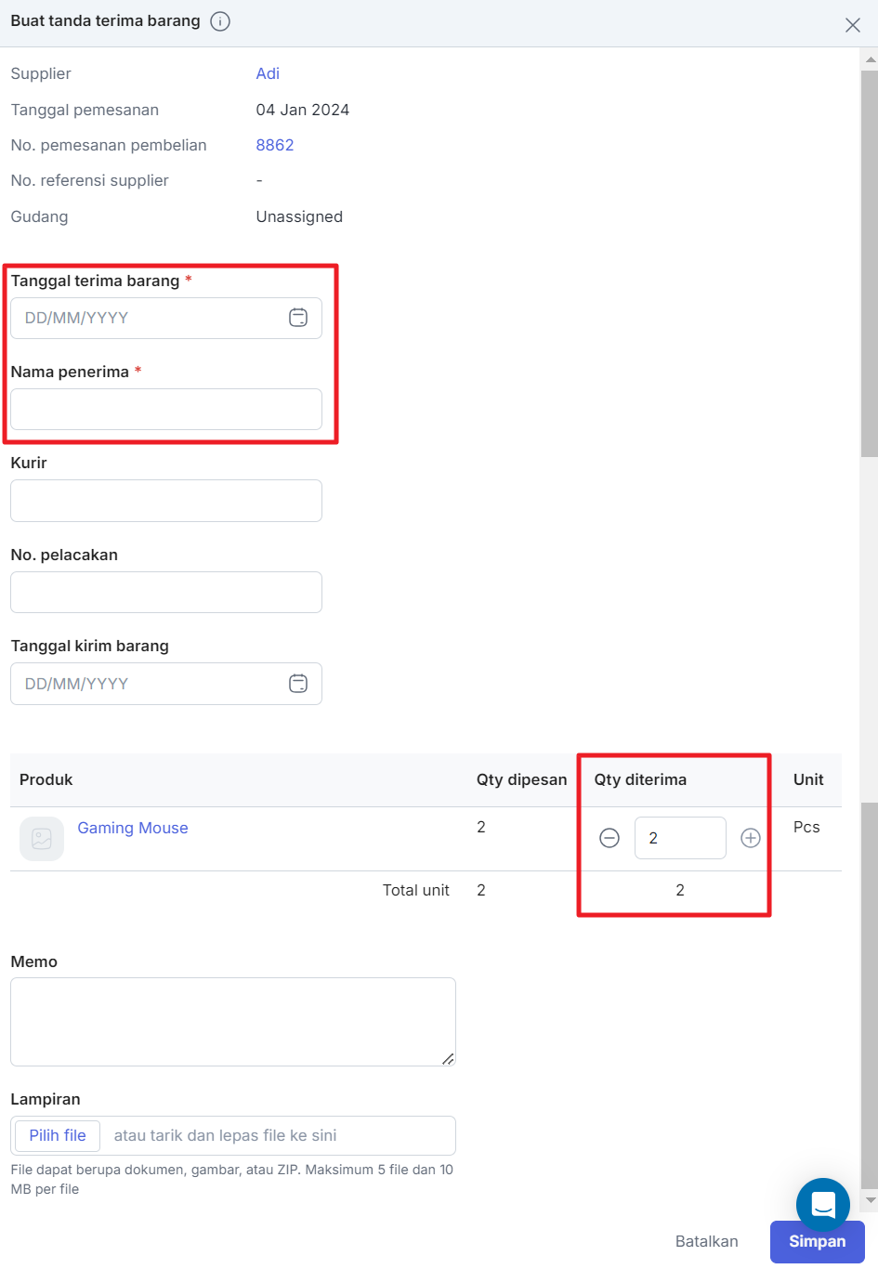This screenshot has width=878, height=1282.
Task: Click the No. pelacakan input field
Action: coord(166,592)
